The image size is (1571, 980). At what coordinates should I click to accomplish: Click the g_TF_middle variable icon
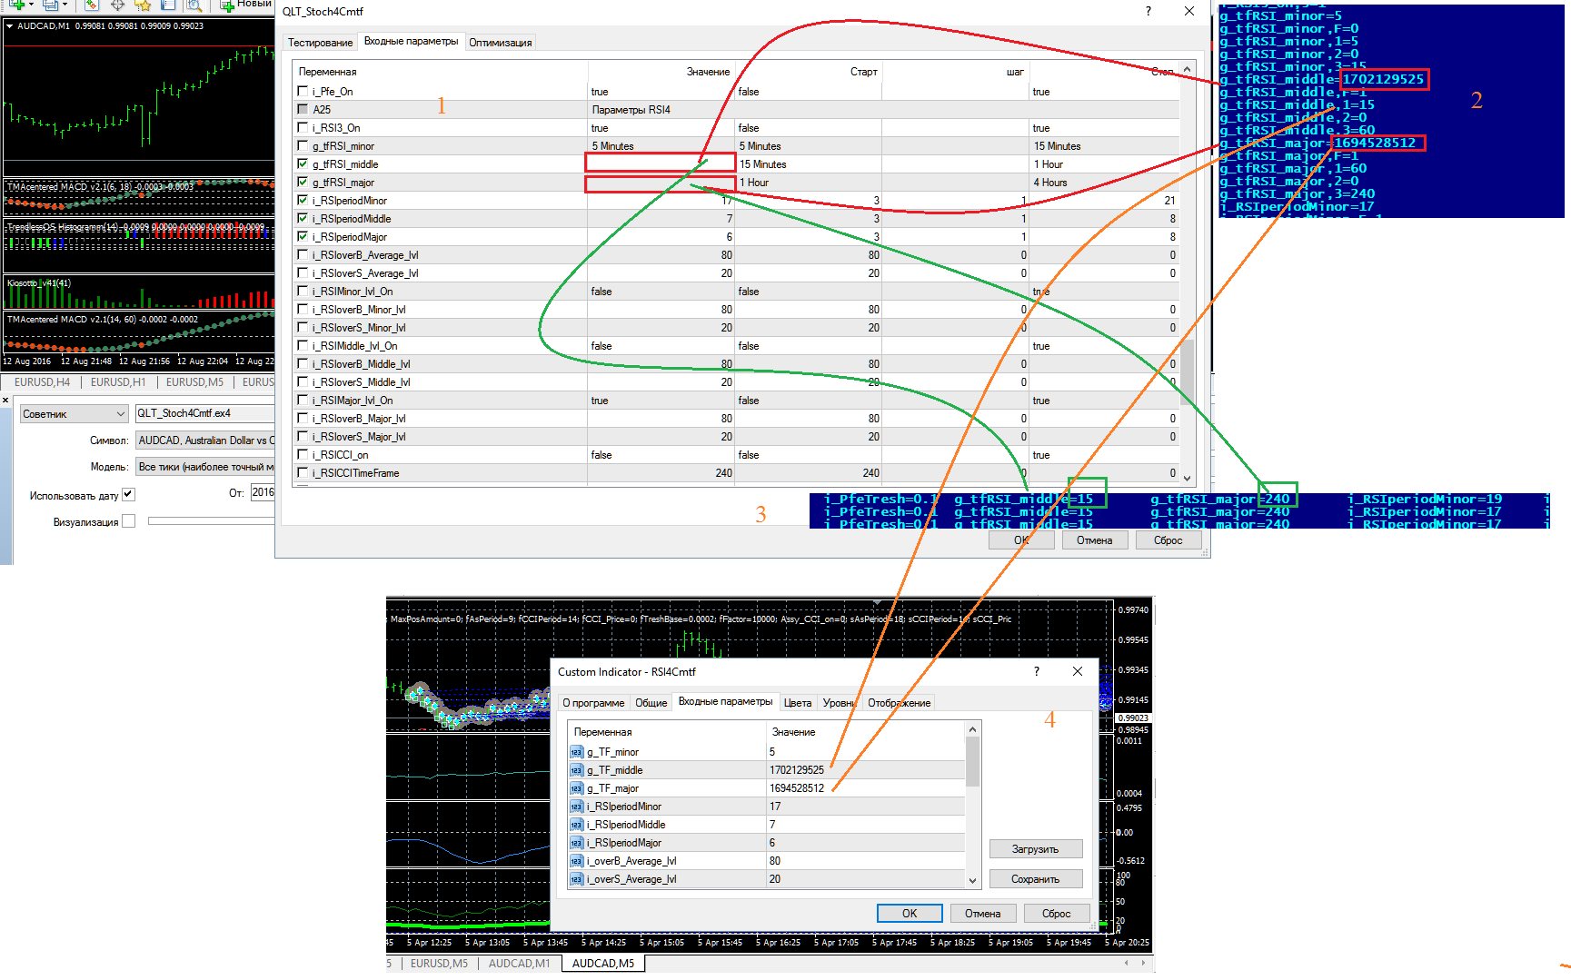point(576,770)
